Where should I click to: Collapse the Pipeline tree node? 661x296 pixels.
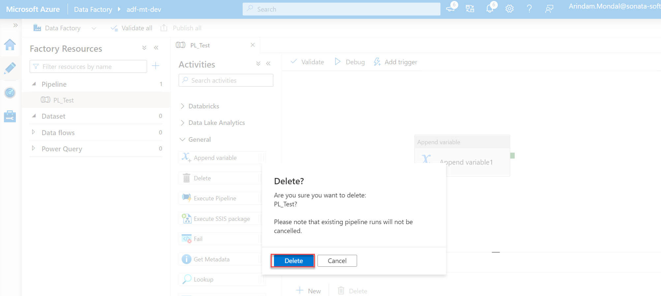34,84
